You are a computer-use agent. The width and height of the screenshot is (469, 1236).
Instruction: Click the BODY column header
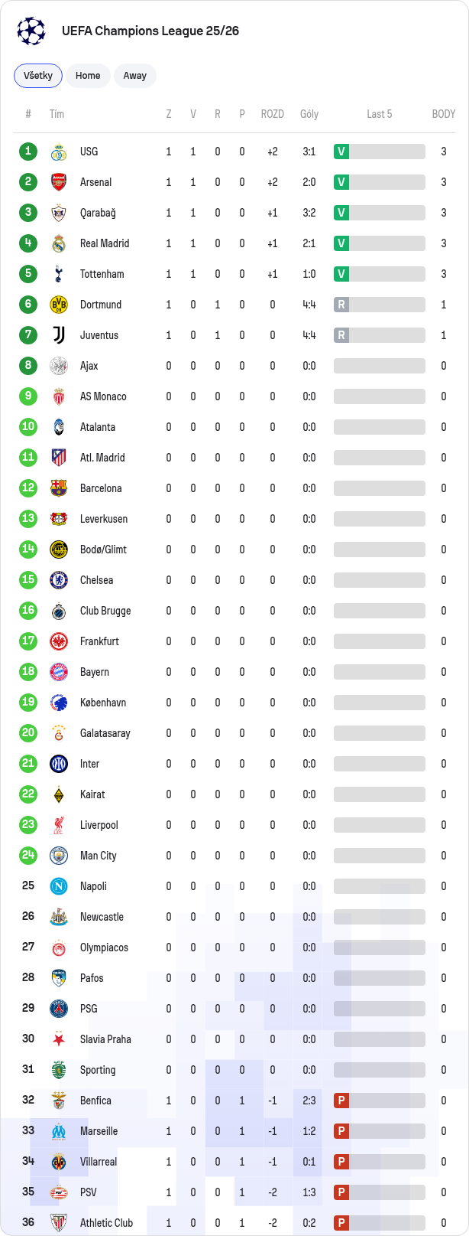click(x=444, y=114)
